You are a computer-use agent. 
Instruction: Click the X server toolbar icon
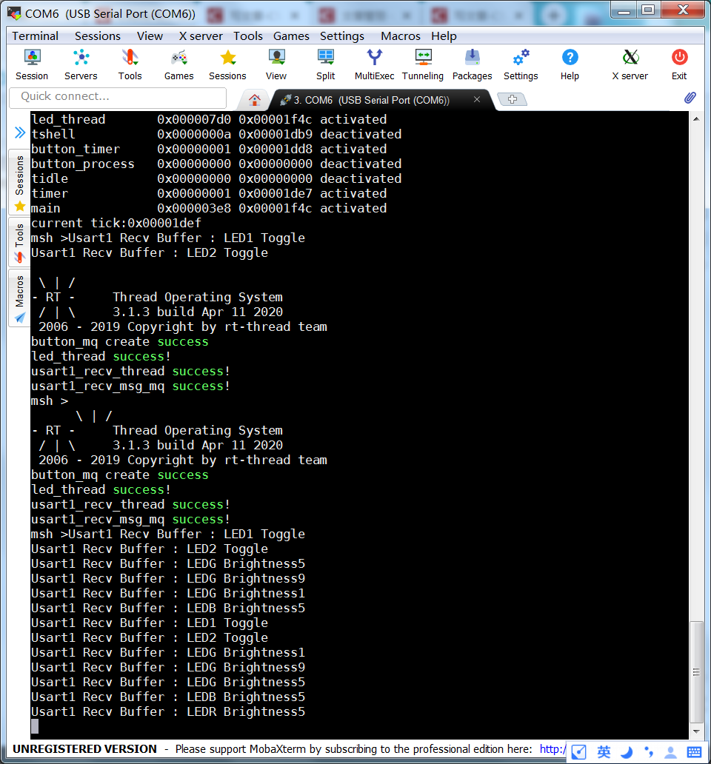click(x=630, y=64)
